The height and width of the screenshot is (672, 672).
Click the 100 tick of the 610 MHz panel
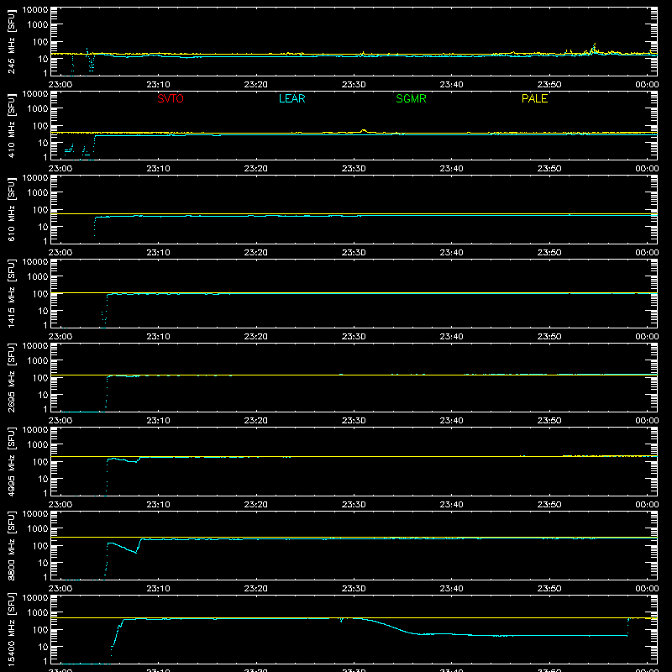coord(40,210)
